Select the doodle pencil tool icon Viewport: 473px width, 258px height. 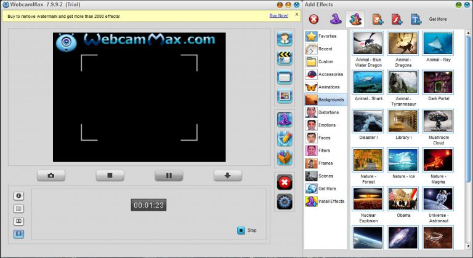[x=284, y=138]
